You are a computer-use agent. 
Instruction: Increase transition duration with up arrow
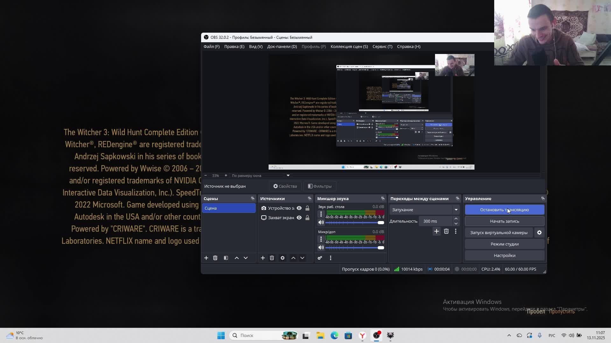click(456, 219)
